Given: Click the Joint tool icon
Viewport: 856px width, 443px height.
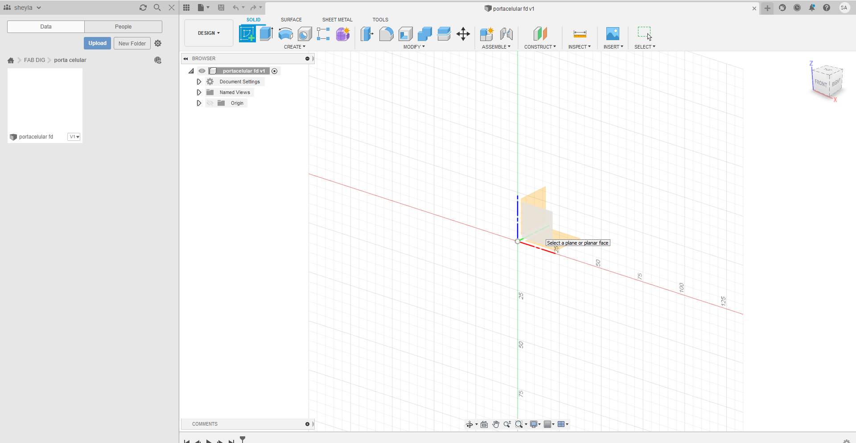Looking at the screenshot, I should pos(506,34).
